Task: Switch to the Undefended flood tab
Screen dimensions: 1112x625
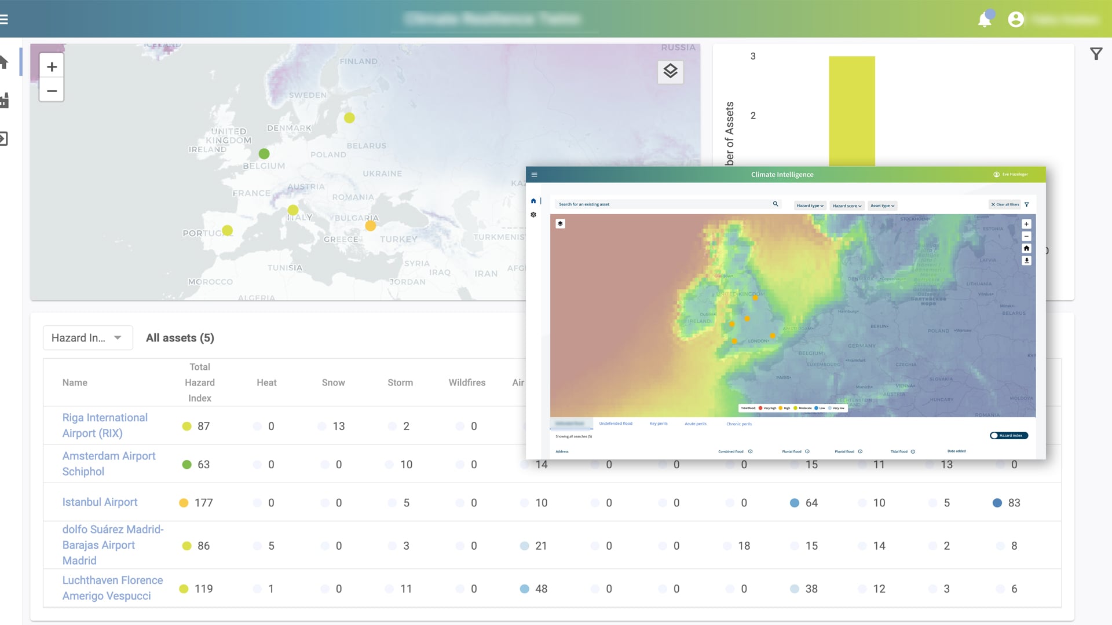Action: [616, 424]
